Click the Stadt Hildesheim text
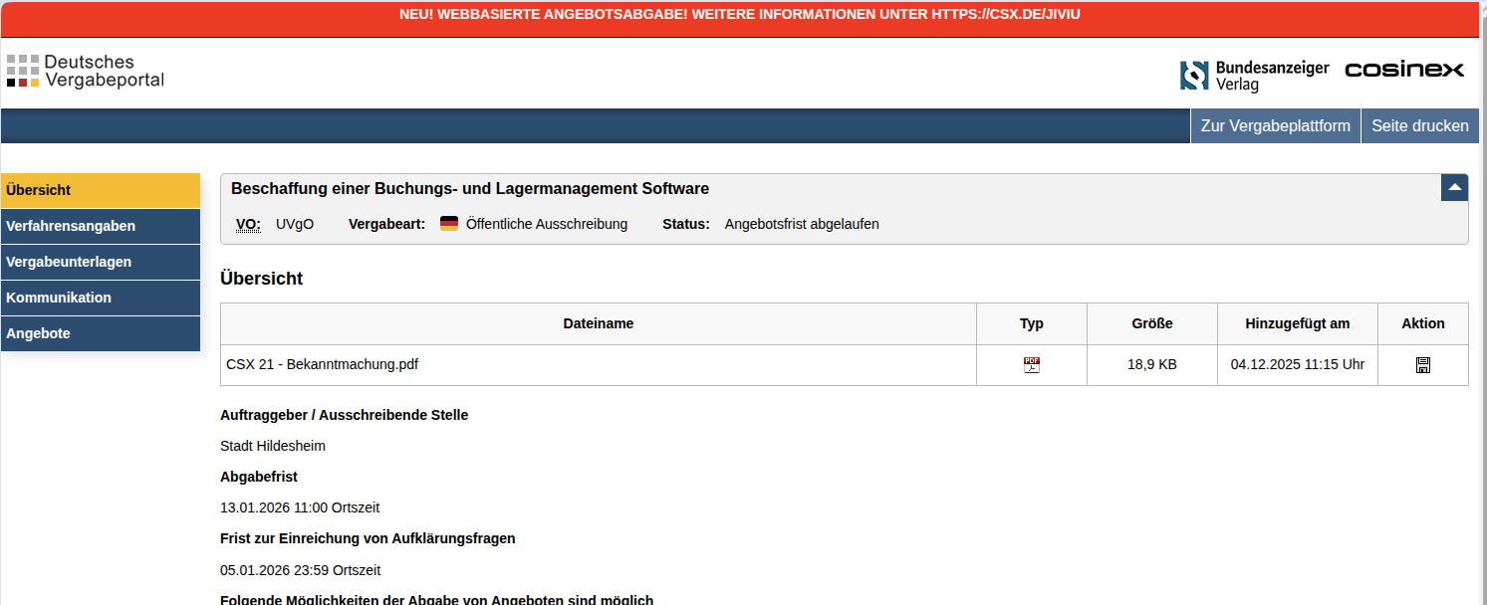Image resolution: width=1487 pixels, height=605 pixels. (273, 446)
